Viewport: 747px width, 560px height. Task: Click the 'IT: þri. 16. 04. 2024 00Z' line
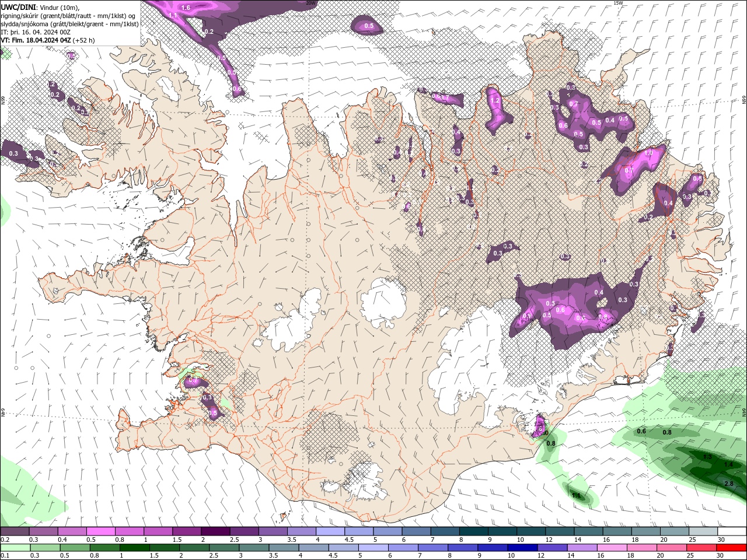36,32
